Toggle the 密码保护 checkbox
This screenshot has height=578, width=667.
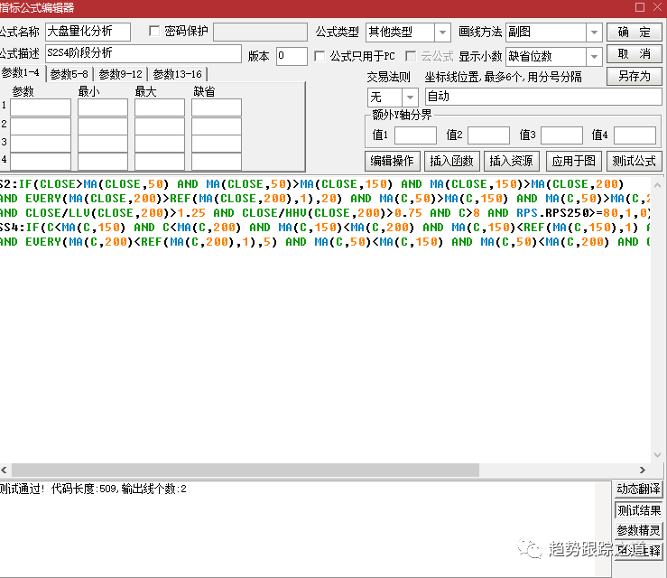tap(154, 32)
